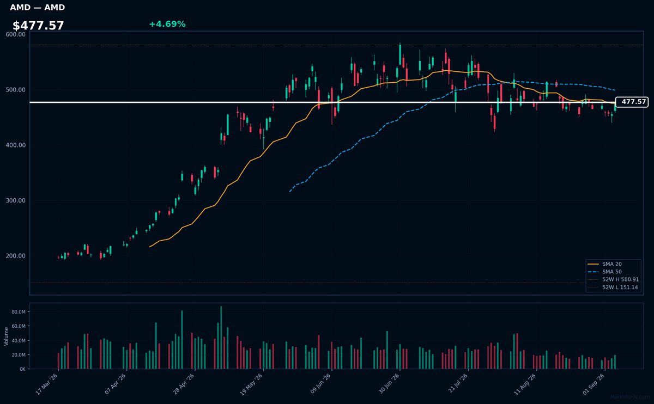Image resolution: width=654 pixels, height=404 pixels.
Task: Click the 01 Sep '26 date label
Action: 594,384
